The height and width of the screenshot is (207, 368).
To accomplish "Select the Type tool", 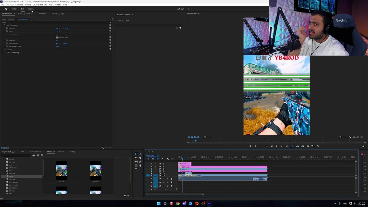I will point(136,169).
